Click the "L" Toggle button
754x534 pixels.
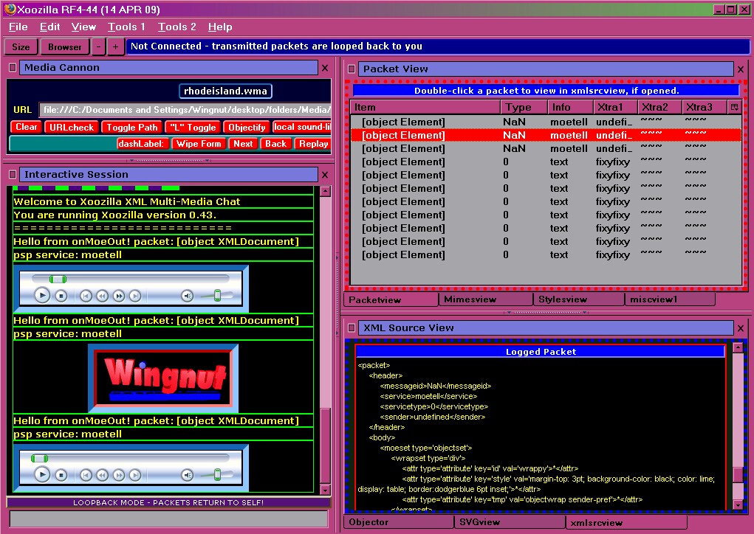pyautogui.click(x=192, y=128)
